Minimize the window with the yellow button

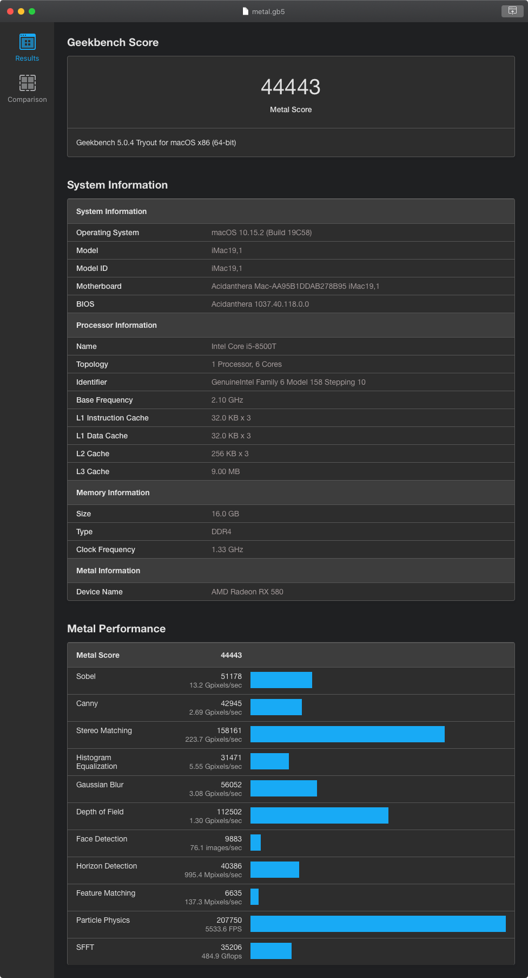point(21,11)
